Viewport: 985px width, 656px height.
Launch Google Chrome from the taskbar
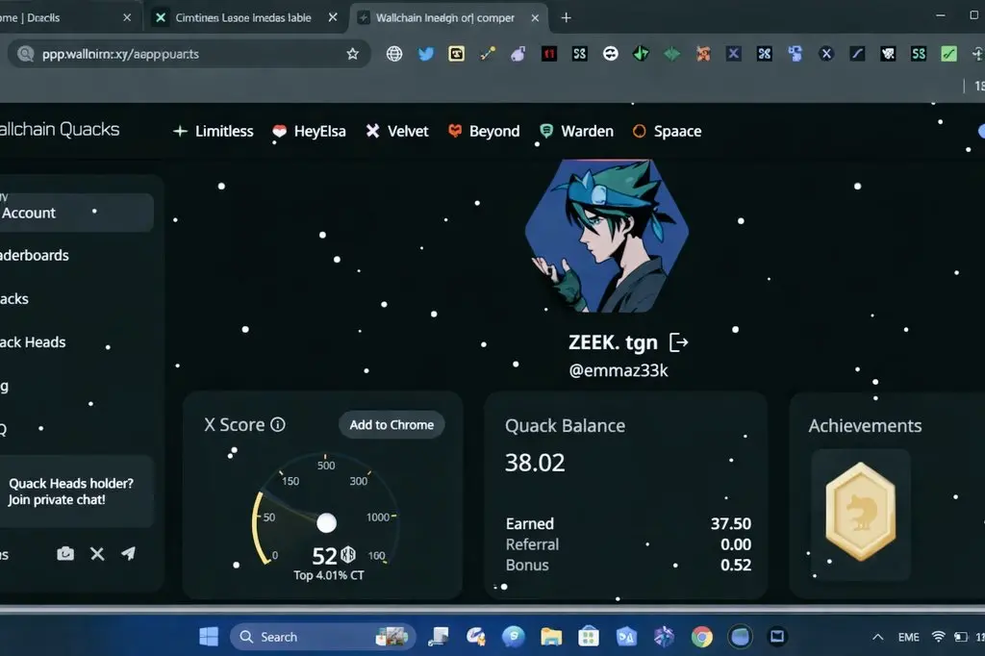point(701,637)
